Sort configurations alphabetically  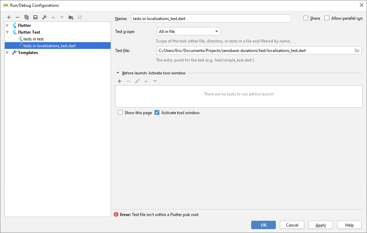pyautogui.click(x=80, y=17)
